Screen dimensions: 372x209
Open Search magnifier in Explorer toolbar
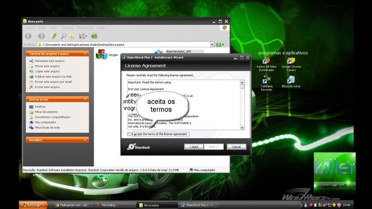tap(63, 36)
